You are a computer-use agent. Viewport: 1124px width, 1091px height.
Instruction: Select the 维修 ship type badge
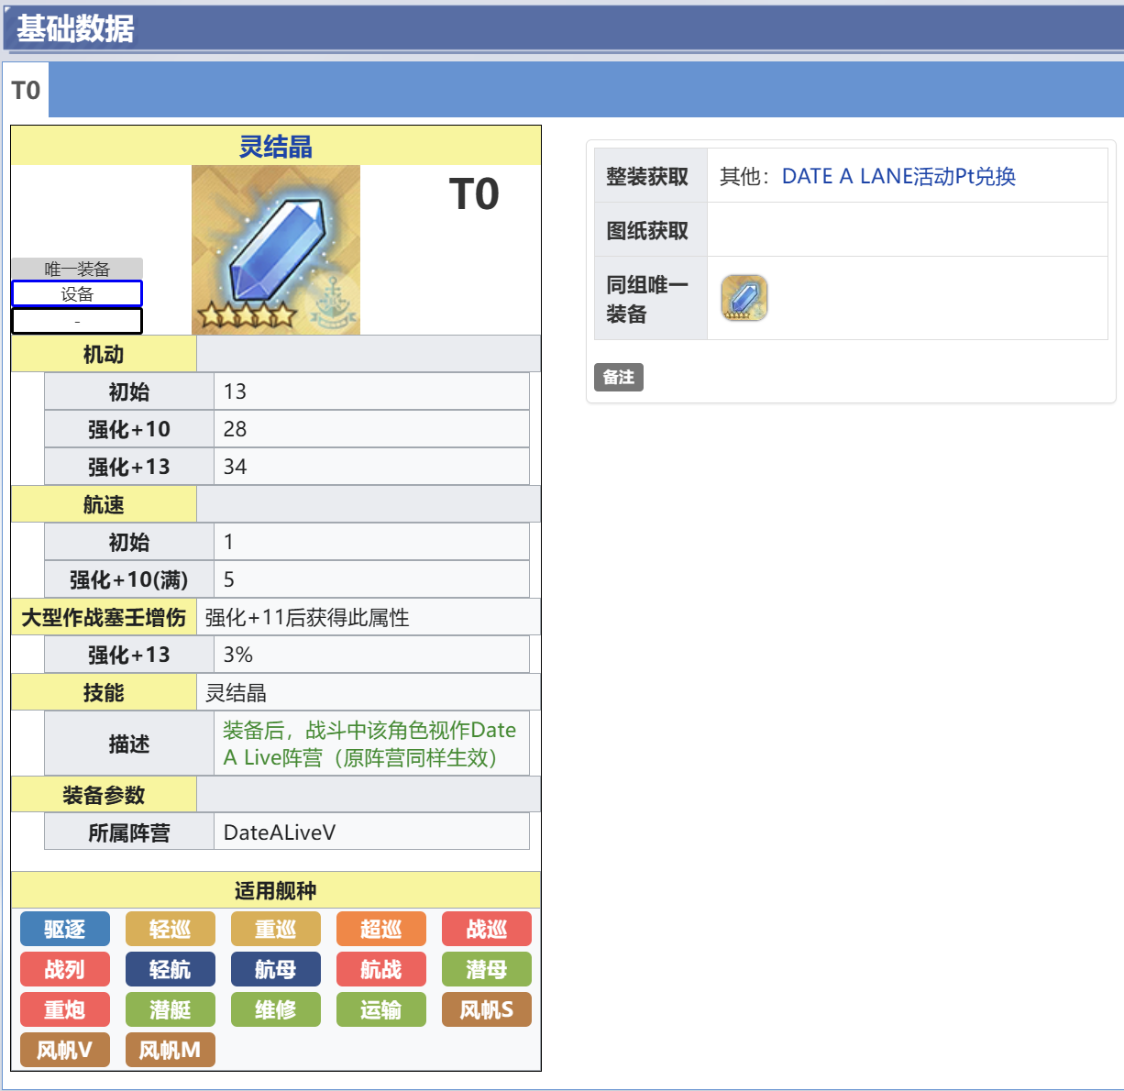point(275,1008)
